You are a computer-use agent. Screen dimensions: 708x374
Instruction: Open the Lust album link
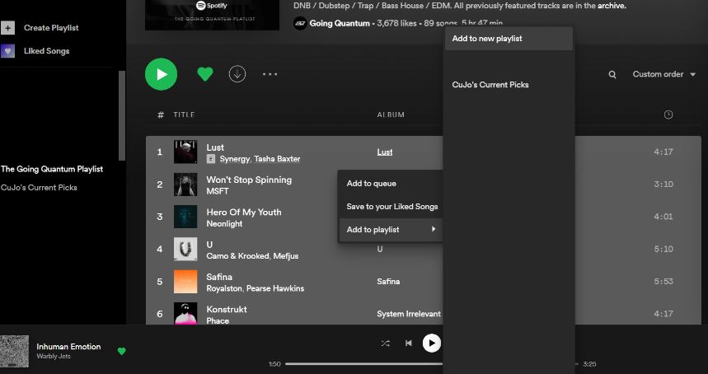tap(385, 152)
